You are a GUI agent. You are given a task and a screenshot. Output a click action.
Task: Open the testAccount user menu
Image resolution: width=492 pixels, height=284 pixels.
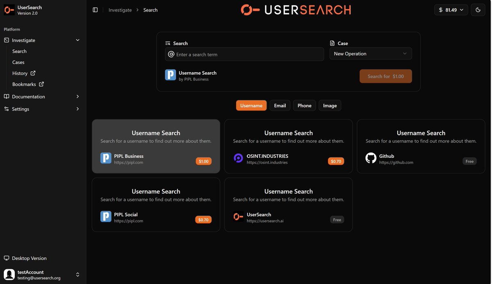[x=42, y=275]
